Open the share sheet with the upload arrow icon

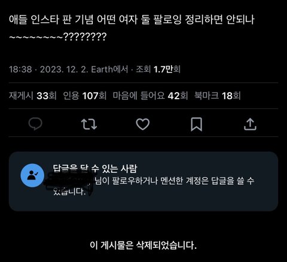(x=250, y=124)
